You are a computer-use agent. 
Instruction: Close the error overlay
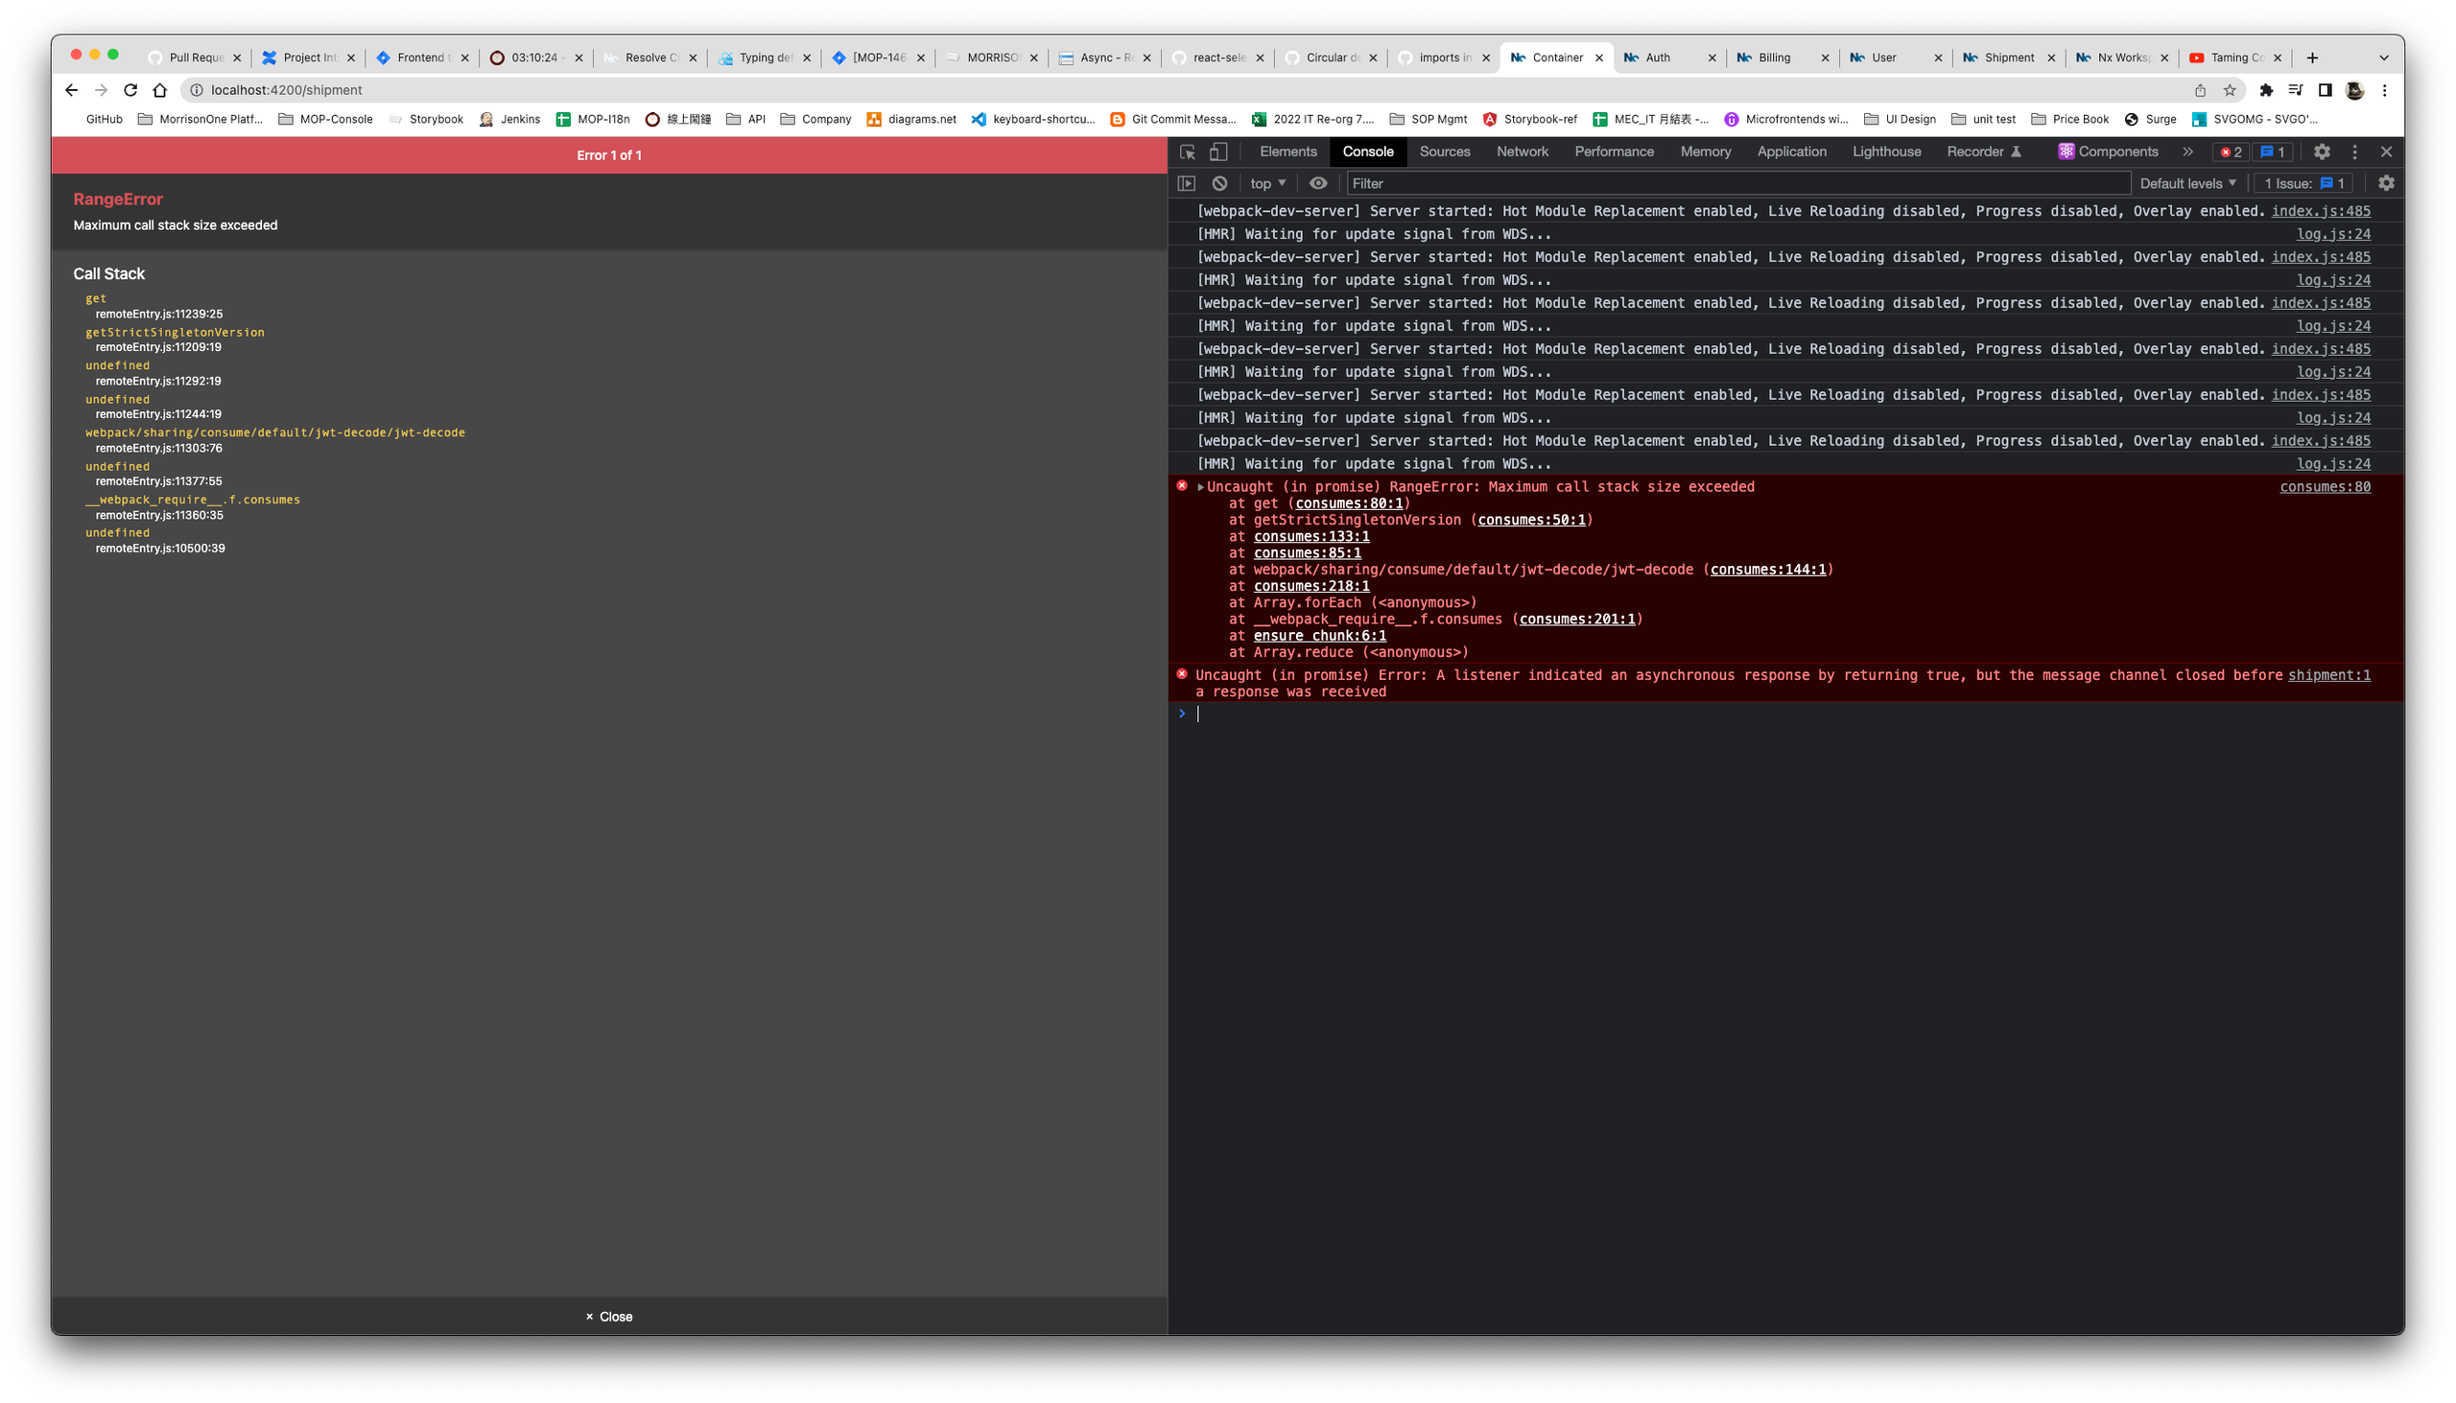coord(608,1317)
